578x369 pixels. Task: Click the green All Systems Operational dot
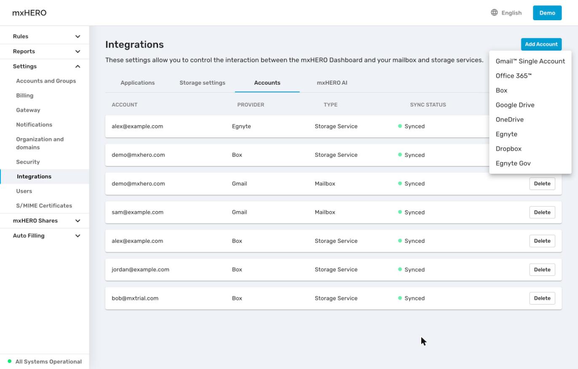coord(10,361)
